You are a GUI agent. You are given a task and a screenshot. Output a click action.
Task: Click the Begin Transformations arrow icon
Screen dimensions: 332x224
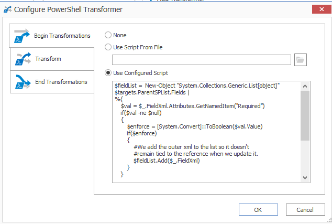[x=22, y=36]
